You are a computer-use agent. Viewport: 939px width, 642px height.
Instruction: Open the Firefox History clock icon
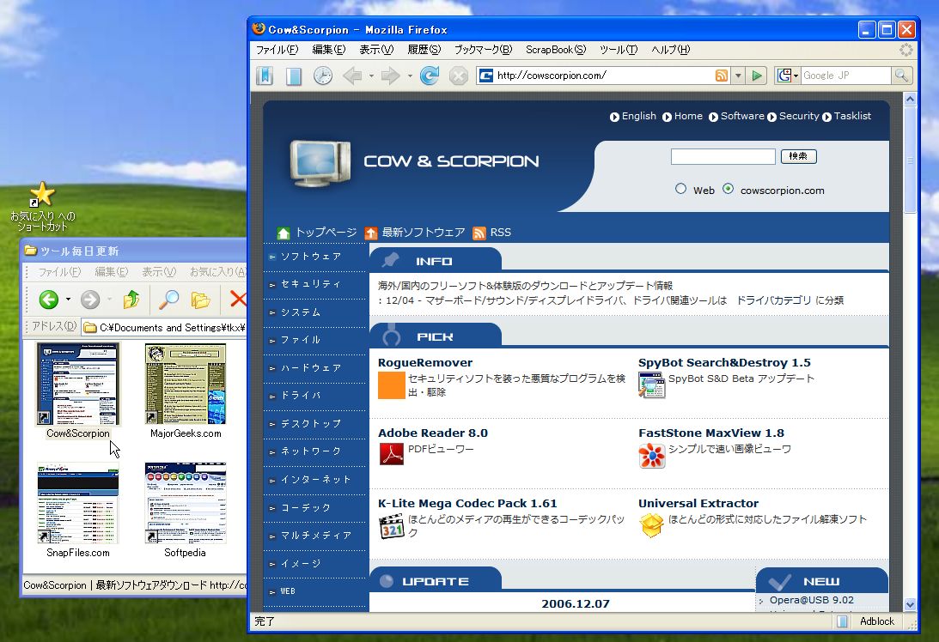[x=323, y=76]
